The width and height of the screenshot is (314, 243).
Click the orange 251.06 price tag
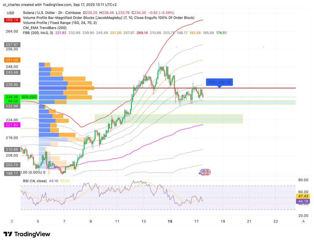click(x=10, y=60)
